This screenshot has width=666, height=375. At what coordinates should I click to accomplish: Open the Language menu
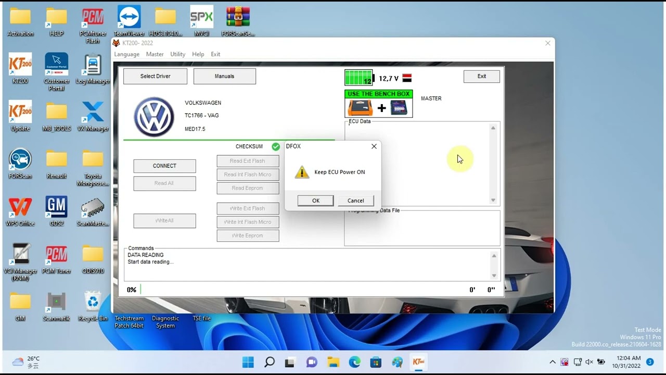pyautogui.click(x=127, y=54)
